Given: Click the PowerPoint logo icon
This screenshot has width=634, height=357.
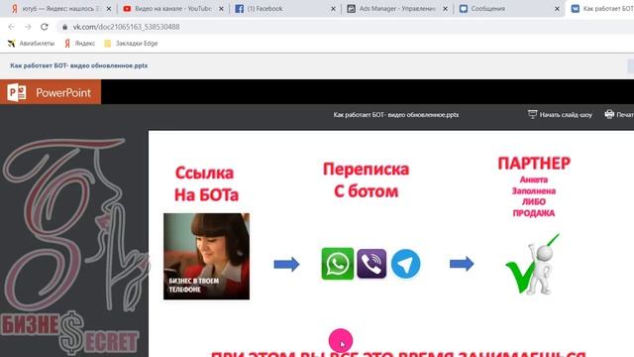Looking at the screenshot, I should [x=17, y=92].
